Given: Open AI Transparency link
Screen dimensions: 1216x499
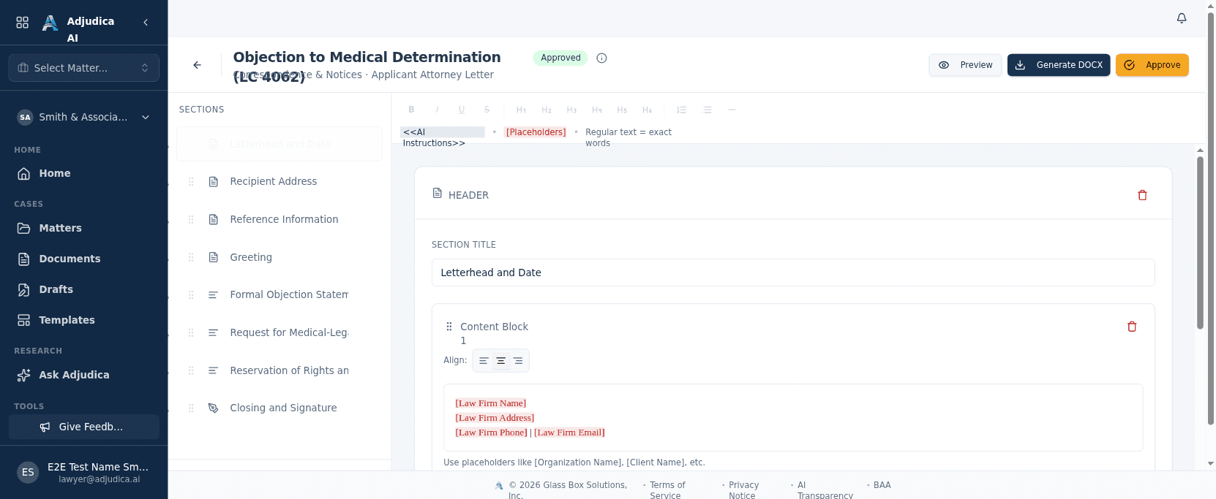Looking at the screenshot, I should [x=825, y=490].
